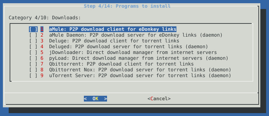Screen dimensions: 269x116
Task: Click item number 5 tag
Action: click(42, 52)
